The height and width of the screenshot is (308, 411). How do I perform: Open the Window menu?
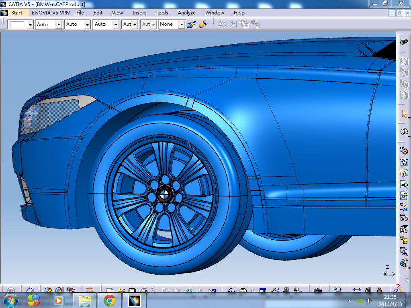click(215, 12)
